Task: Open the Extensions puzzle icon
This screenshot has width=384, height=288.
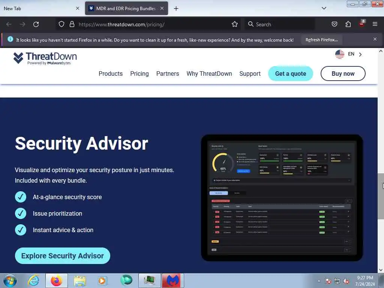Action: (348, 24)
